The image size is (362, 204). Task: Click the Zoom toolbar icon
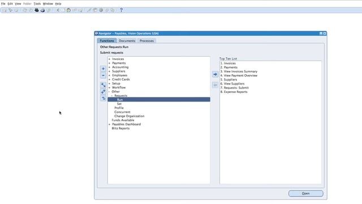point(95,10)
